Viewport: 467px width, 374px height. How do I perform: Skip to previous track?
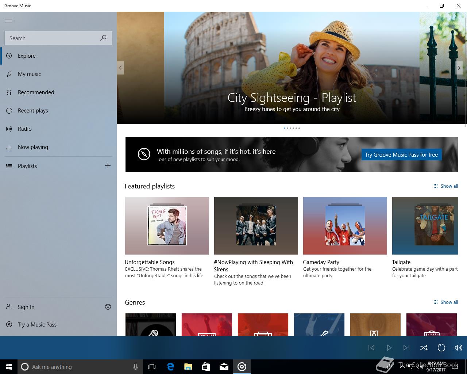(x=371, y=348)
